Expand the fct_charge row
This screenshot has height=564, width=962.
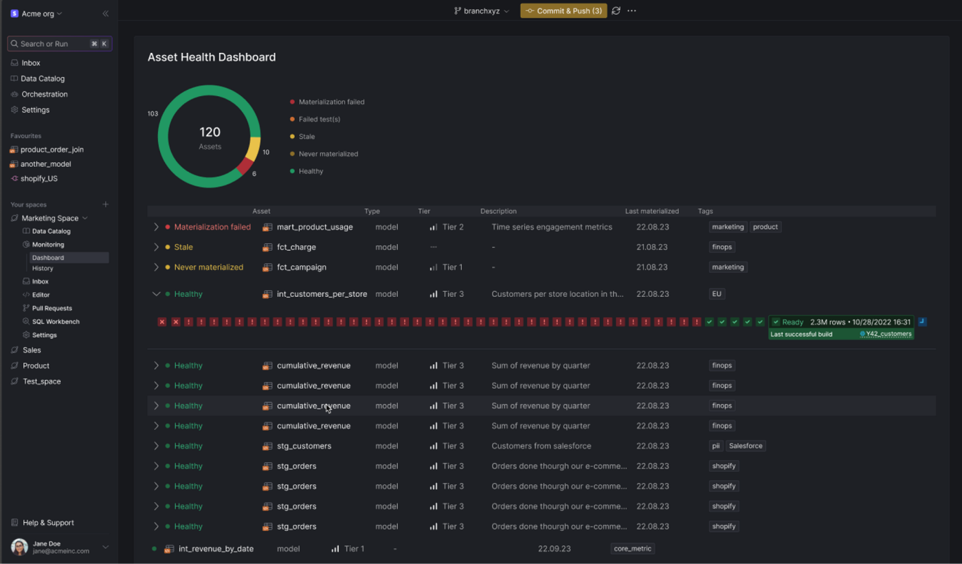[x=156, y=247]
